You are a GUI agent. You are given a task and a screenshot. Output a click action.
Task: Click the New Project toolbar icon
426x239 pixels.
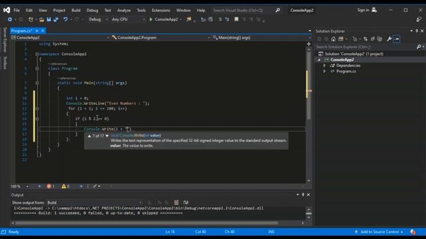click(31, 19)
